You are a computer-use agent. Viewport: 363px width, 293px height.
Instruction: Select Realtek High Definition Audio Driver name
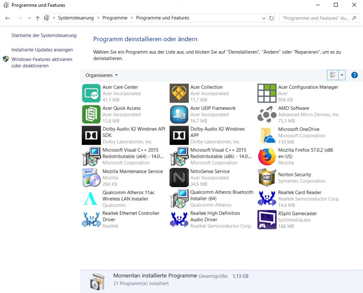(x=215, y=216)
